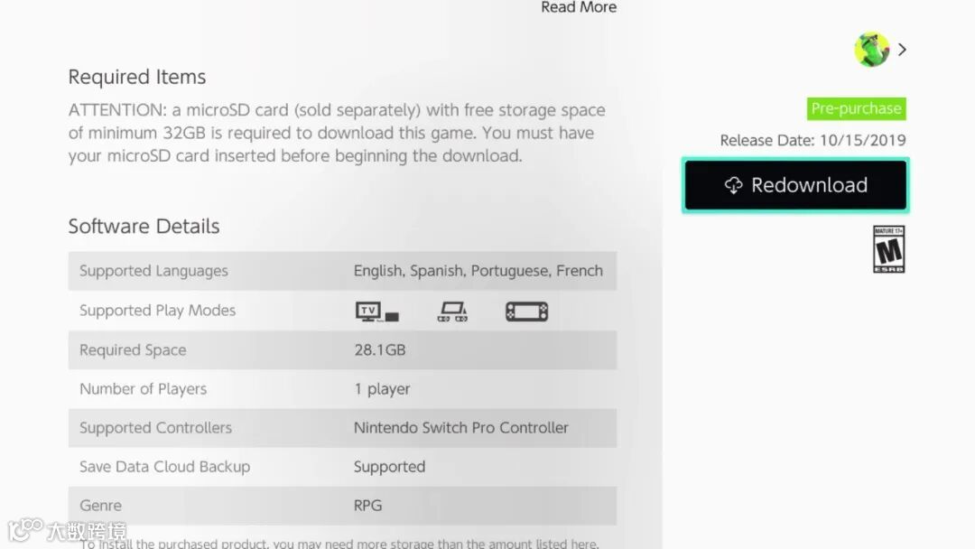Screen dimensions: 975x549
Task: Click the Save Data Cloud Backup row
Action: tap(343, 467)
